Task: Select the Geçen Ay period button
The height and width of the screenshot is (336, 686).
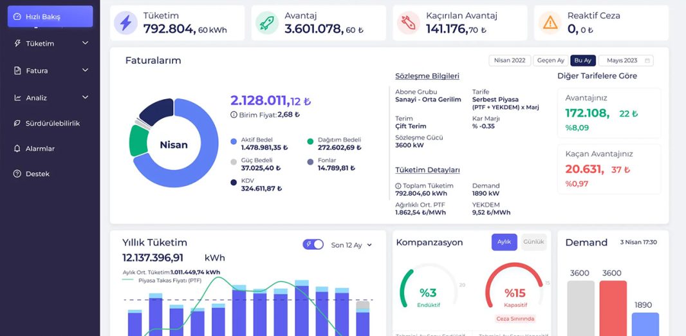Action: coord(550,61)
